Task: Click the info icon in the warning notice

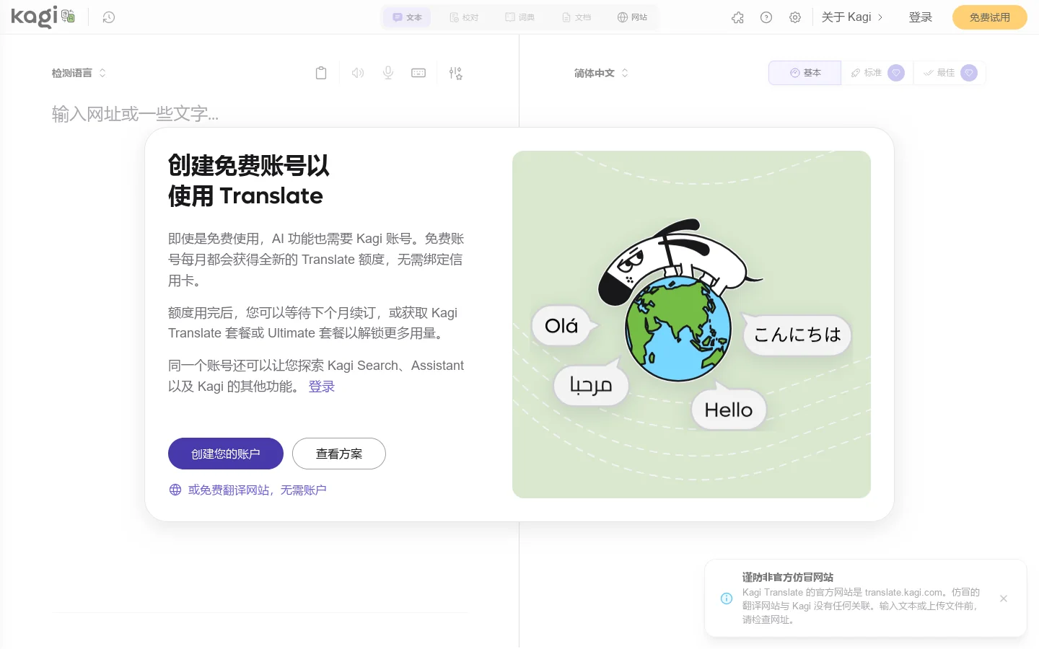Action: tap(727, 599)
